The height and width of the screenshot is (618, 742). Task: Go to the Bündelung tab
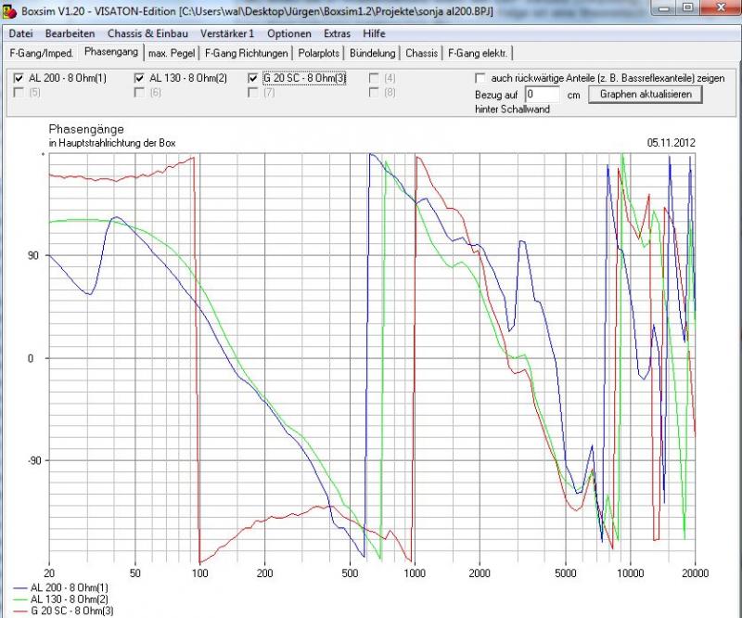click(x=373, y=53)
